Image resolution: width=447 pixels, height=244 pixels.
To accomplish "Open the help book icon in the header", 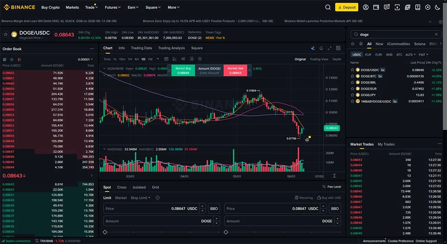I will (418, 7).
